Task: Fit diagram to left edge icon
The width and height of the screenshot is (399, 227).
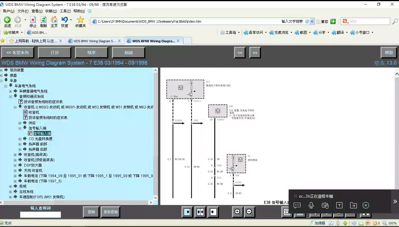Action: click(x=213, y=212)
